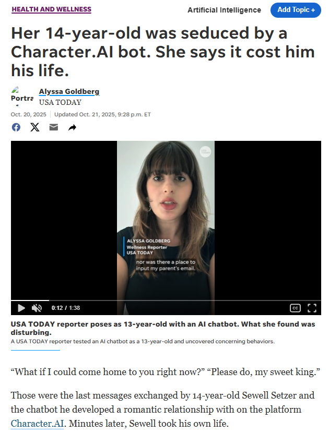Open author Alyssa Goldberg's profile link
Image resolution: width=329 pixels, height=433 pixels.
tap(69, 91)
